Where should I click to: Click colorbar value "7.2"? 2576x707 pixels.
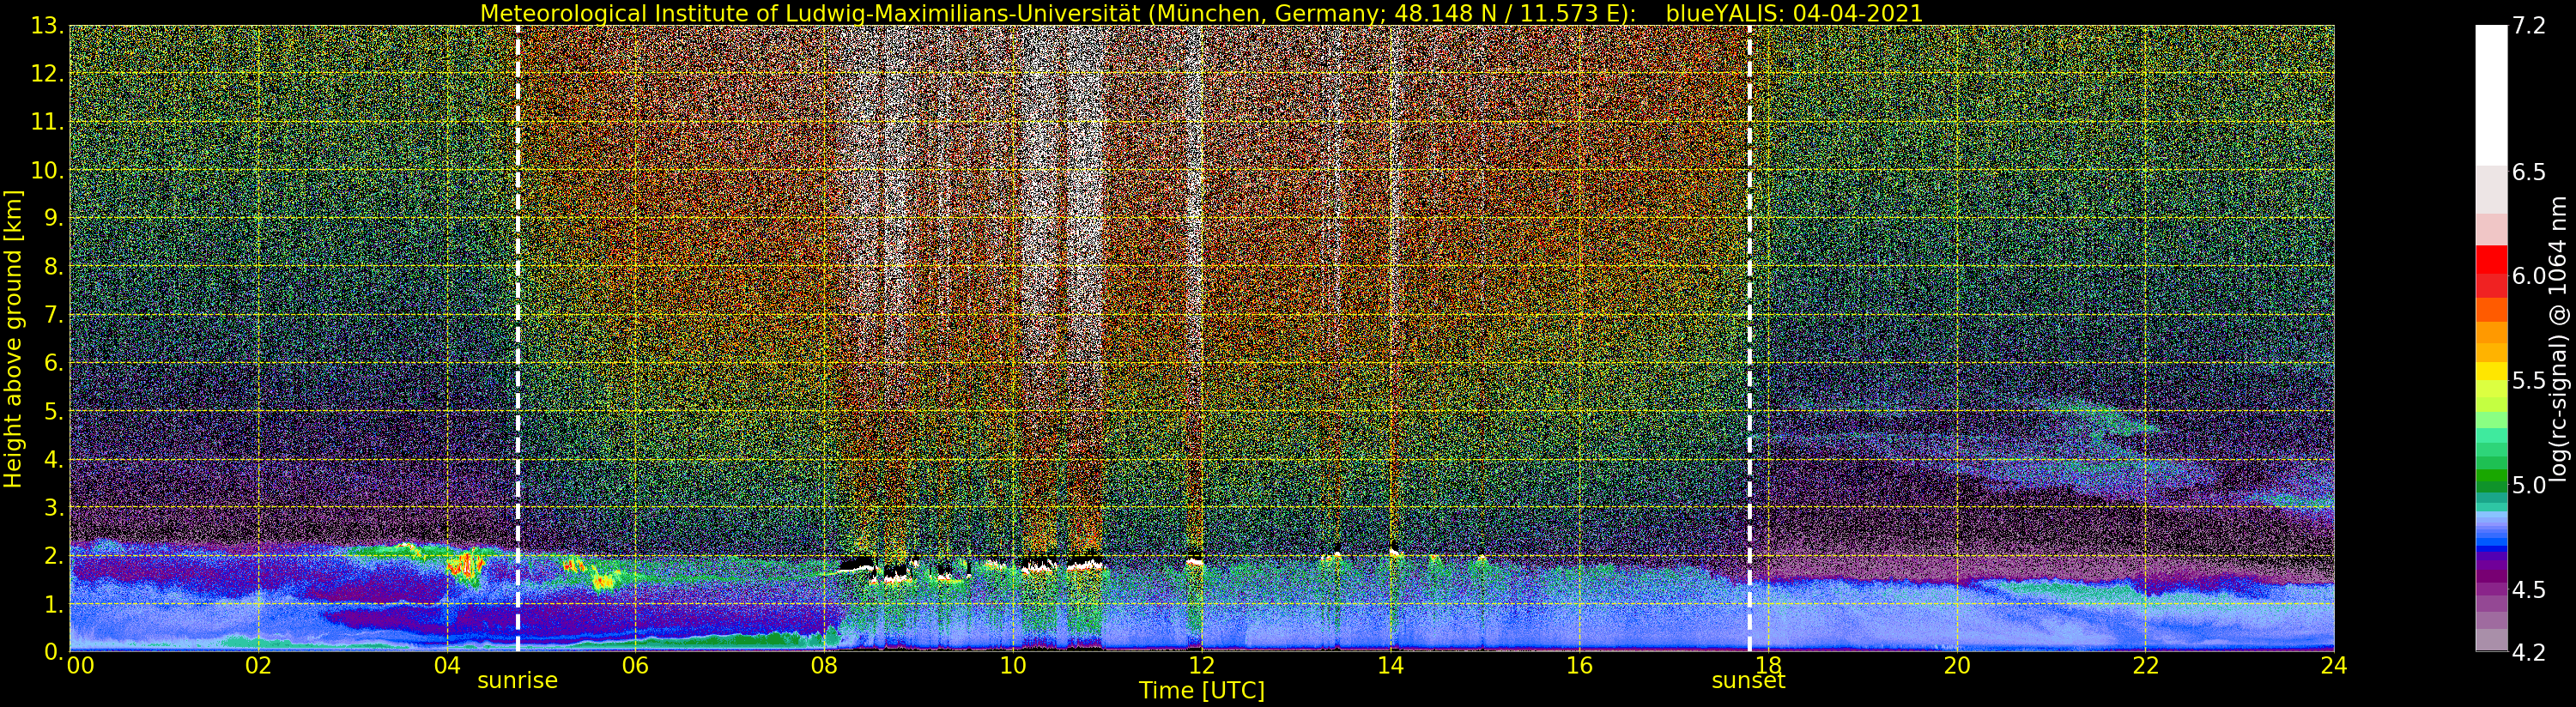click(2529, 26)
